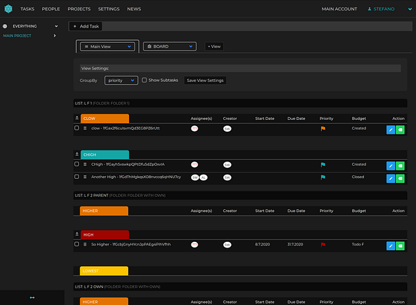Click the hexagon app logo

point(8,9)
